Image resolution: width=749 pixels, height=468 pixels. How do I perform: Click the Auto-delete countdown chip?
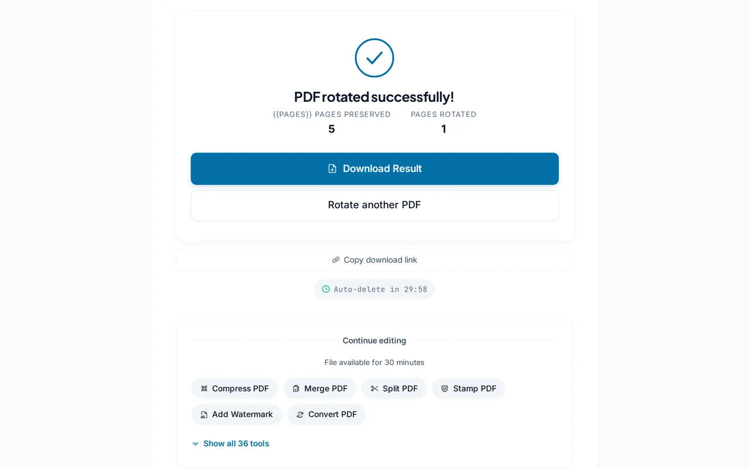tap(374, 288)
